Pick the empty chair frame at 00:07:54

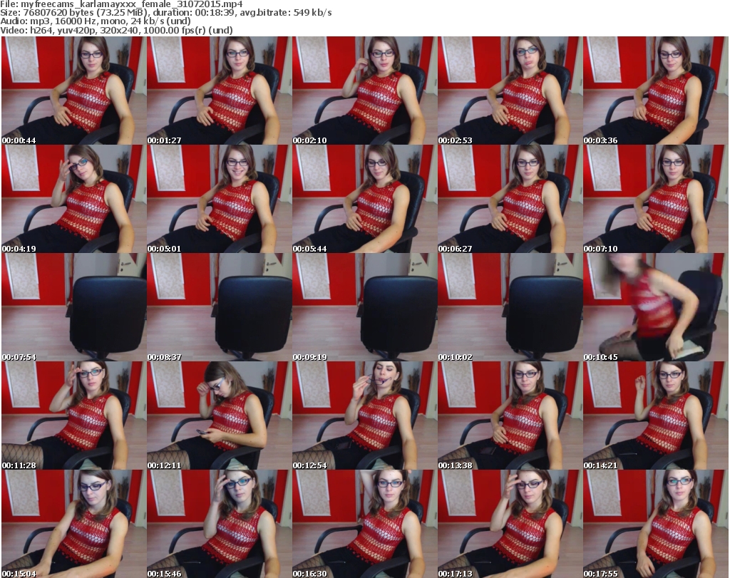pyautogui.click(x=73, y=307)
